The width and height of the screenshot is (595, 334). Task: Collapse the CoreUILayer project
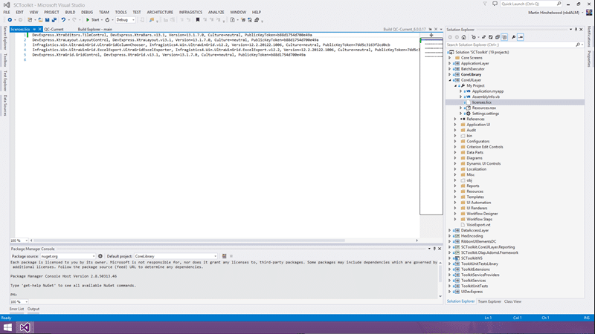click(450, 80)
